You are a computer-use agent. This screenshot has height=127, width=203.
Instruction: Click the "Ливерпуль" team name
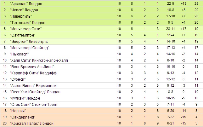21,16
